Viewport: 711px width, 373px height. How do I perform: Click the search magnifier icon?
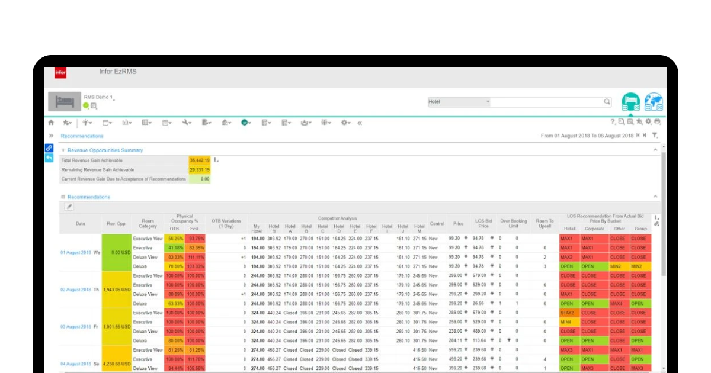click(x=607, y=102)
